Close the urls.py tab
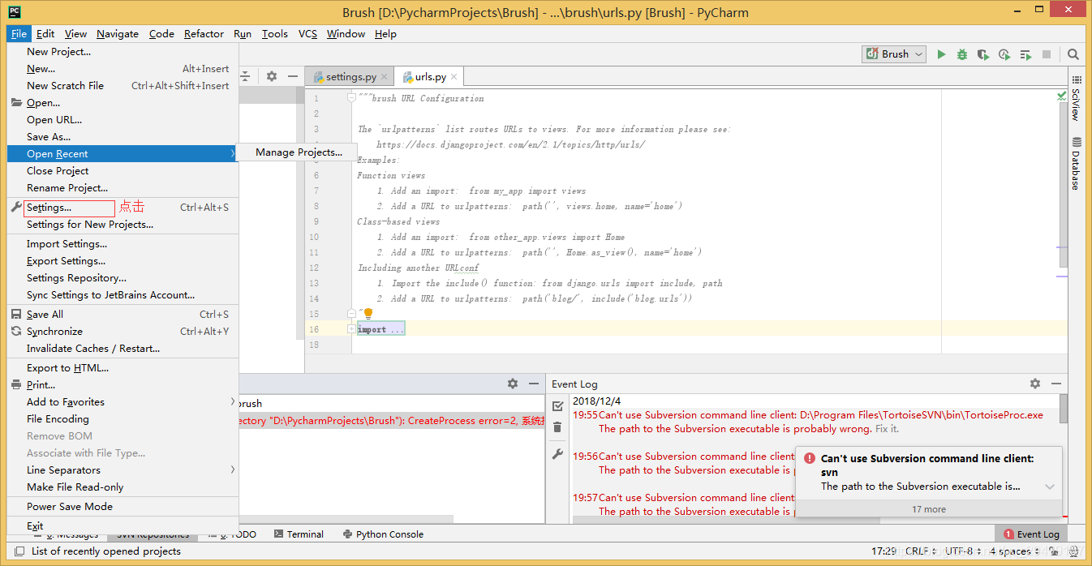 454,77
